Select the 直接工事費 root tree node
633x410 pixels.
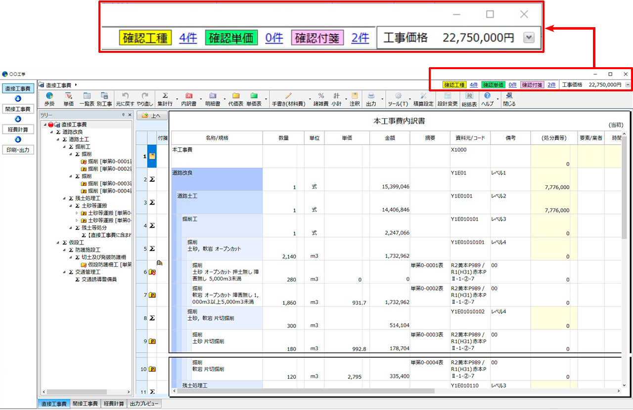(x=74, y=124)
